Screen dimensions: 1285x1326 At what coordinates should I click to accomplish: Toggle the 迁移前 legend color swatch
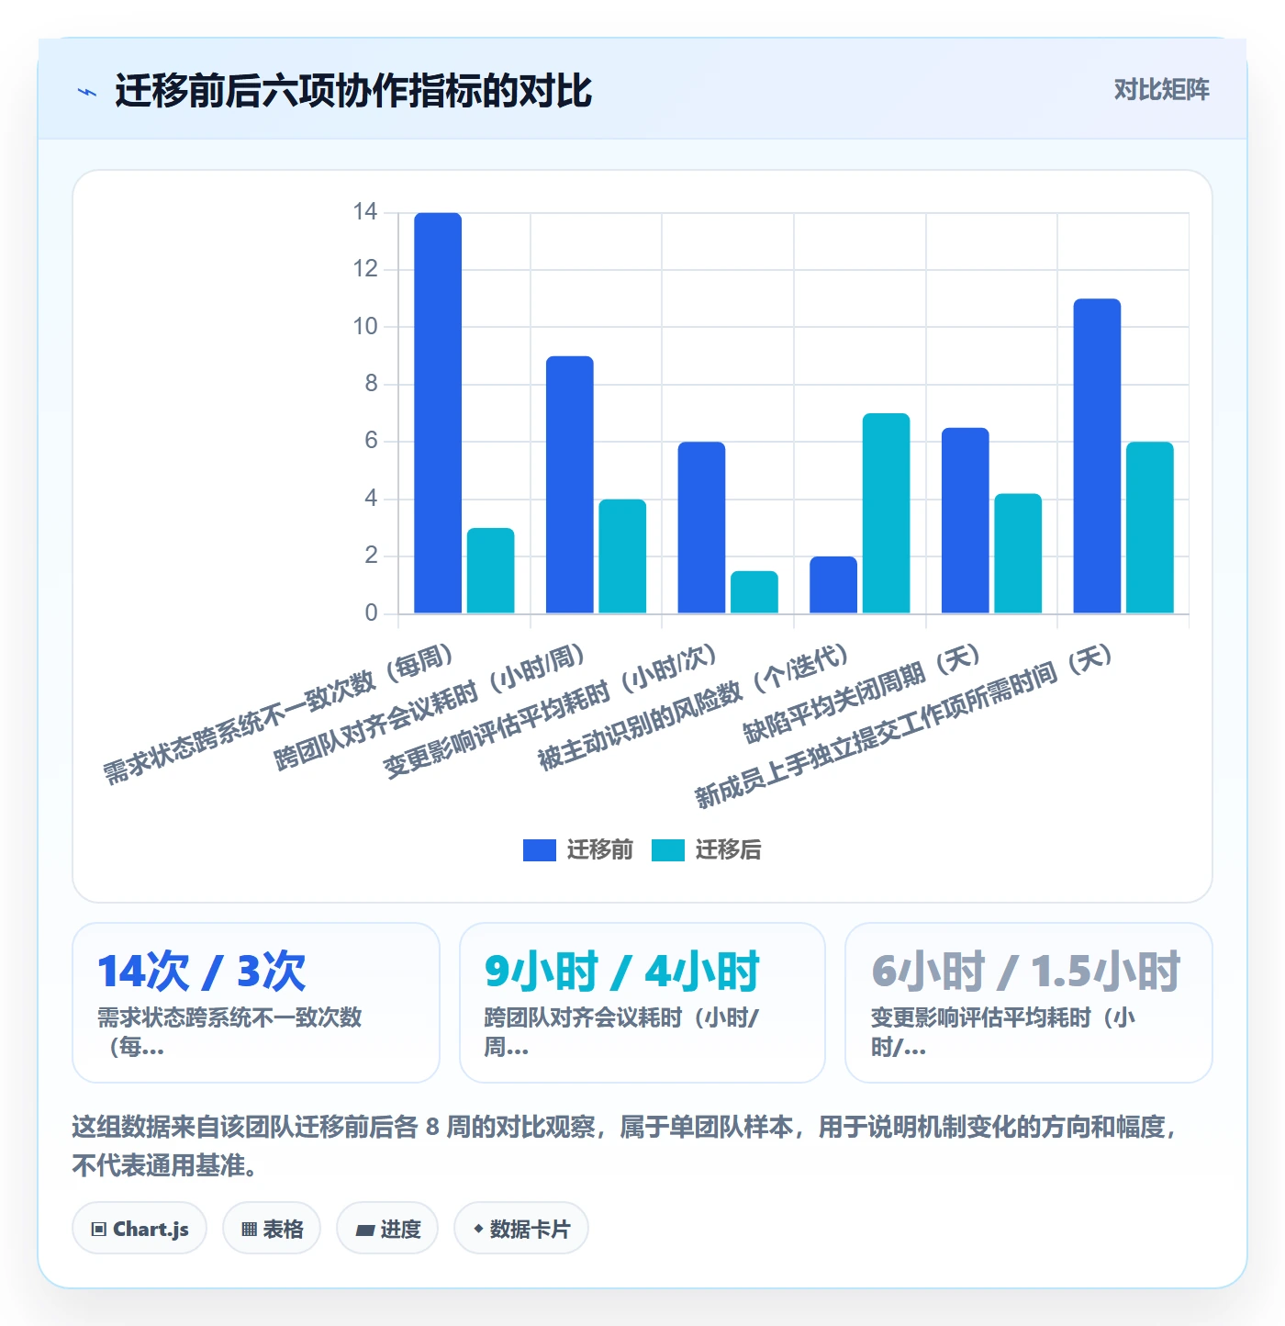point(540,850)
